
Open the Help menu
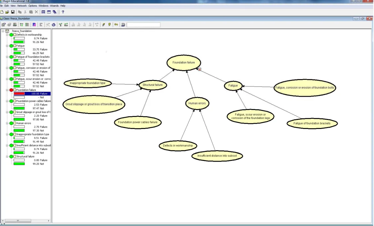pyautogui.click(x=63, y=6)
